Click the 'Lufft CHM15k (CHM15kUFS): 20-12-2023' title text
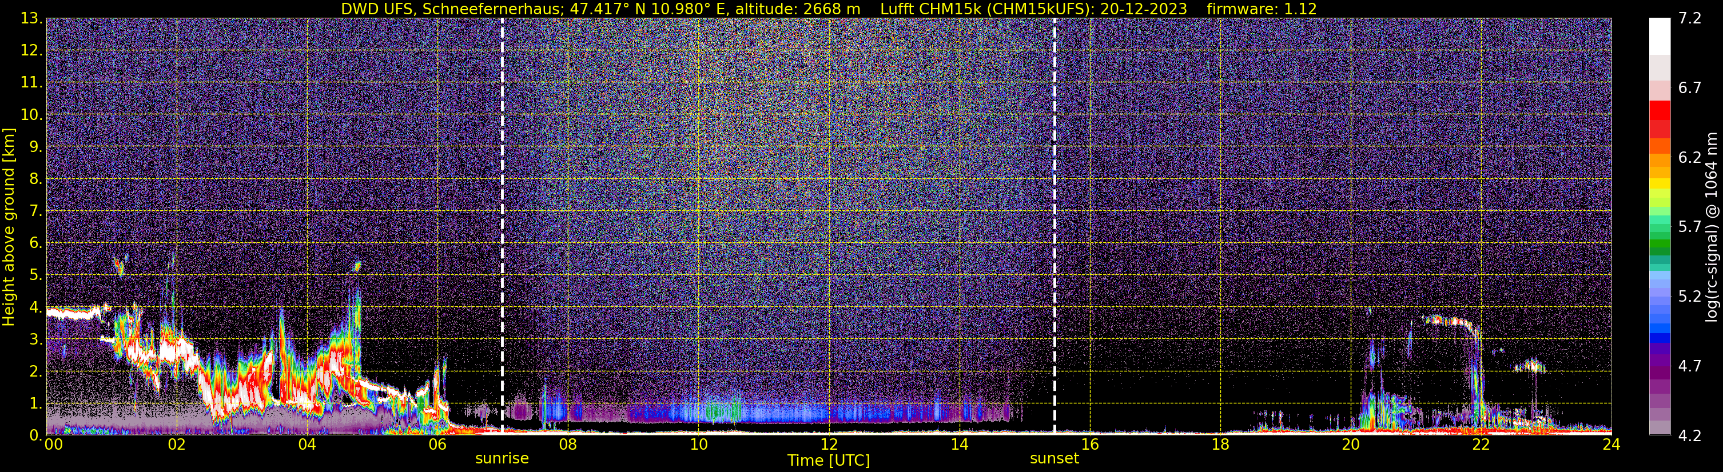This screenshot has width=1723, height=472. tap(1033, 9)
